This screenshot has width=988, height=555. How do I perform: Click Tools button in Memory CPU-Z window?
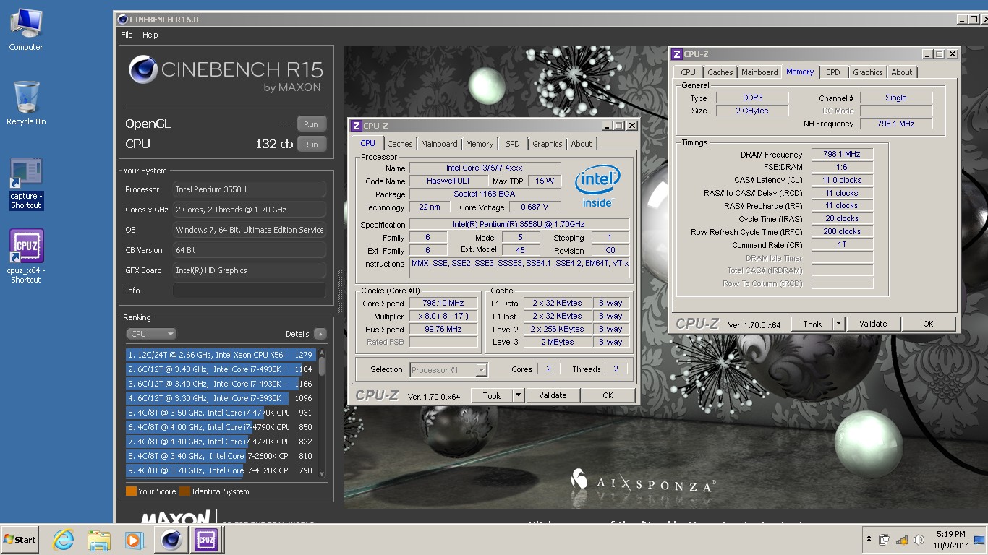pos(812,324)
